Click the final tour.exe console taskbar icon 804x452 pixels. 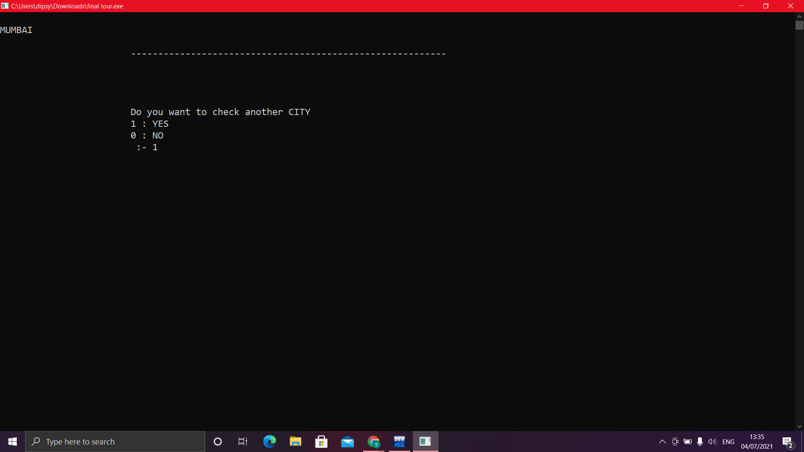coord(425,442)
